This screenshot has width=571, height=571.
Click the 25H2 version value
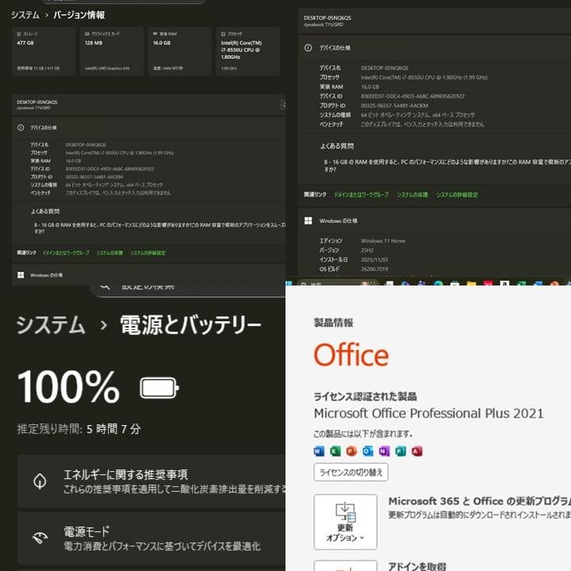tap(367, 250)
